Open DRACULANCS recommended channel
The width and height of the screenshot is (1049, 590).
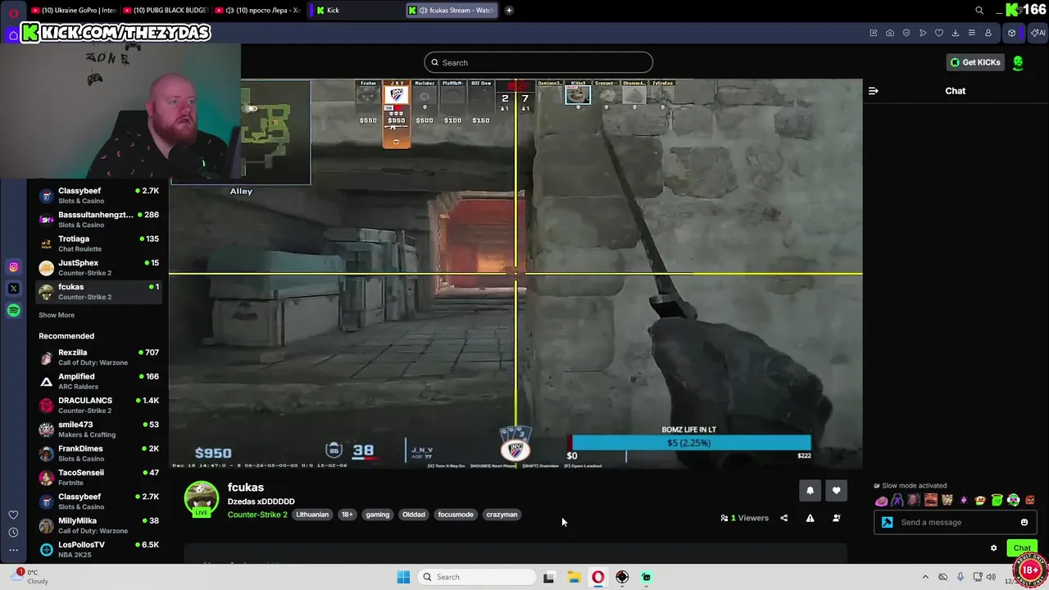pyautogui.click(x=98, y=405)
